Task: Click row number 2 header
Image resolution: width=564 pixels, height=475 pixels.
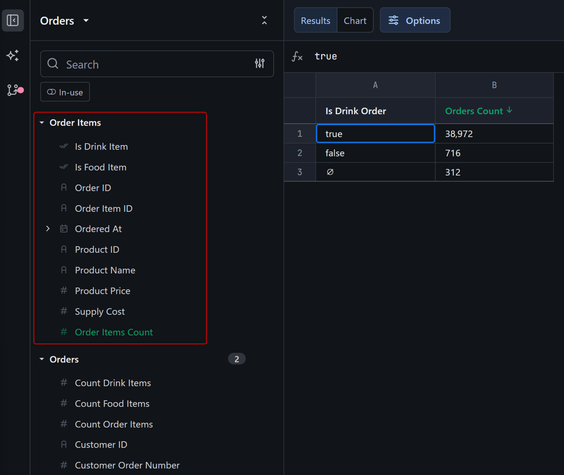Action: pos(300,153)
